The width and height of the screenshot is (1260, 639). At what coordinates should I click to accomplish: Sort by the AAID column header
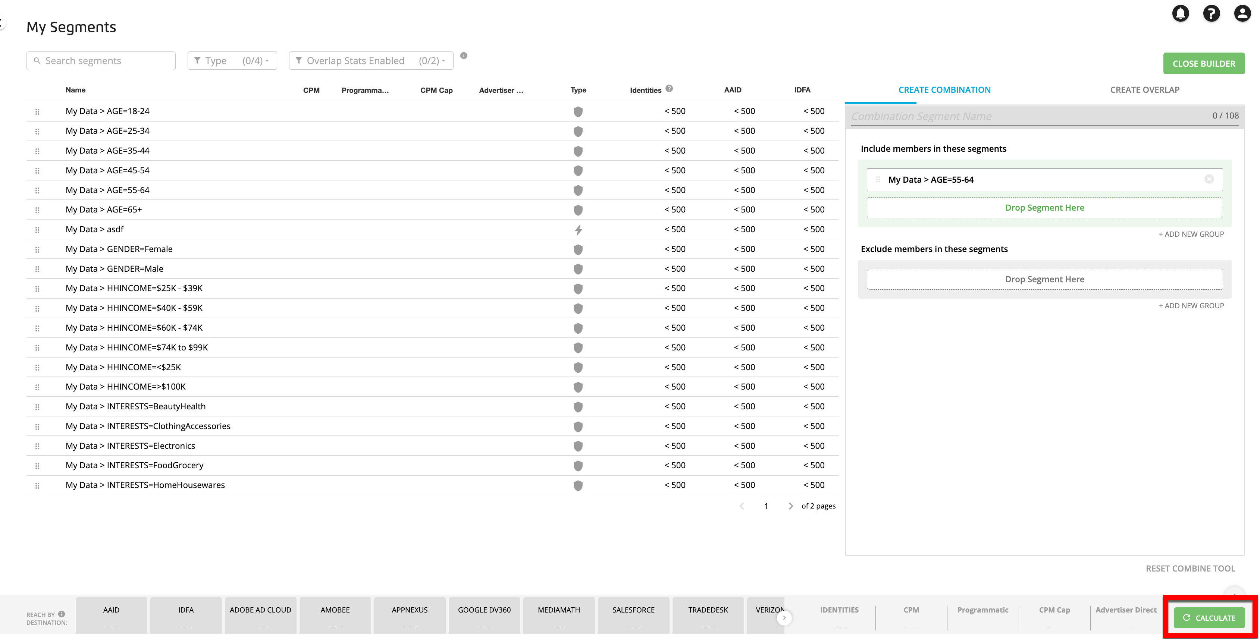click(733, 90)
